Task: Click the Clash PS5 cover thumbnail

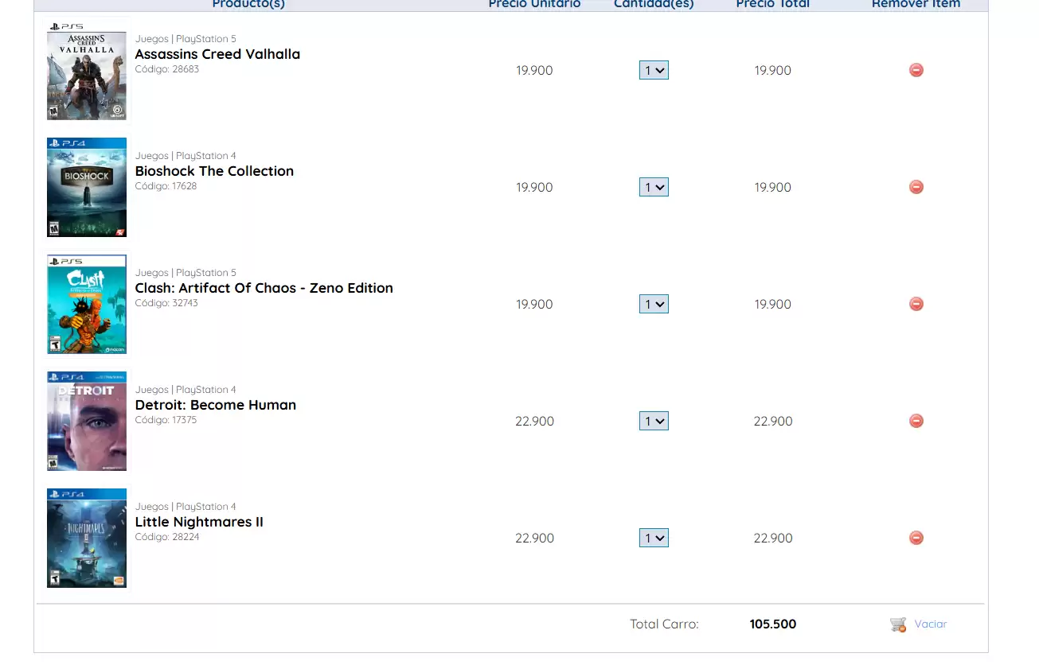Action: (87, 305)
